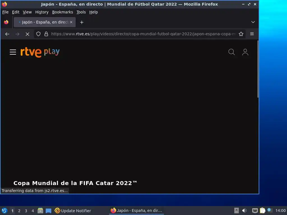
Task: Click the Copa Mundial de la FIFA Catar 2022 heading
Action: tap(75, 183)
